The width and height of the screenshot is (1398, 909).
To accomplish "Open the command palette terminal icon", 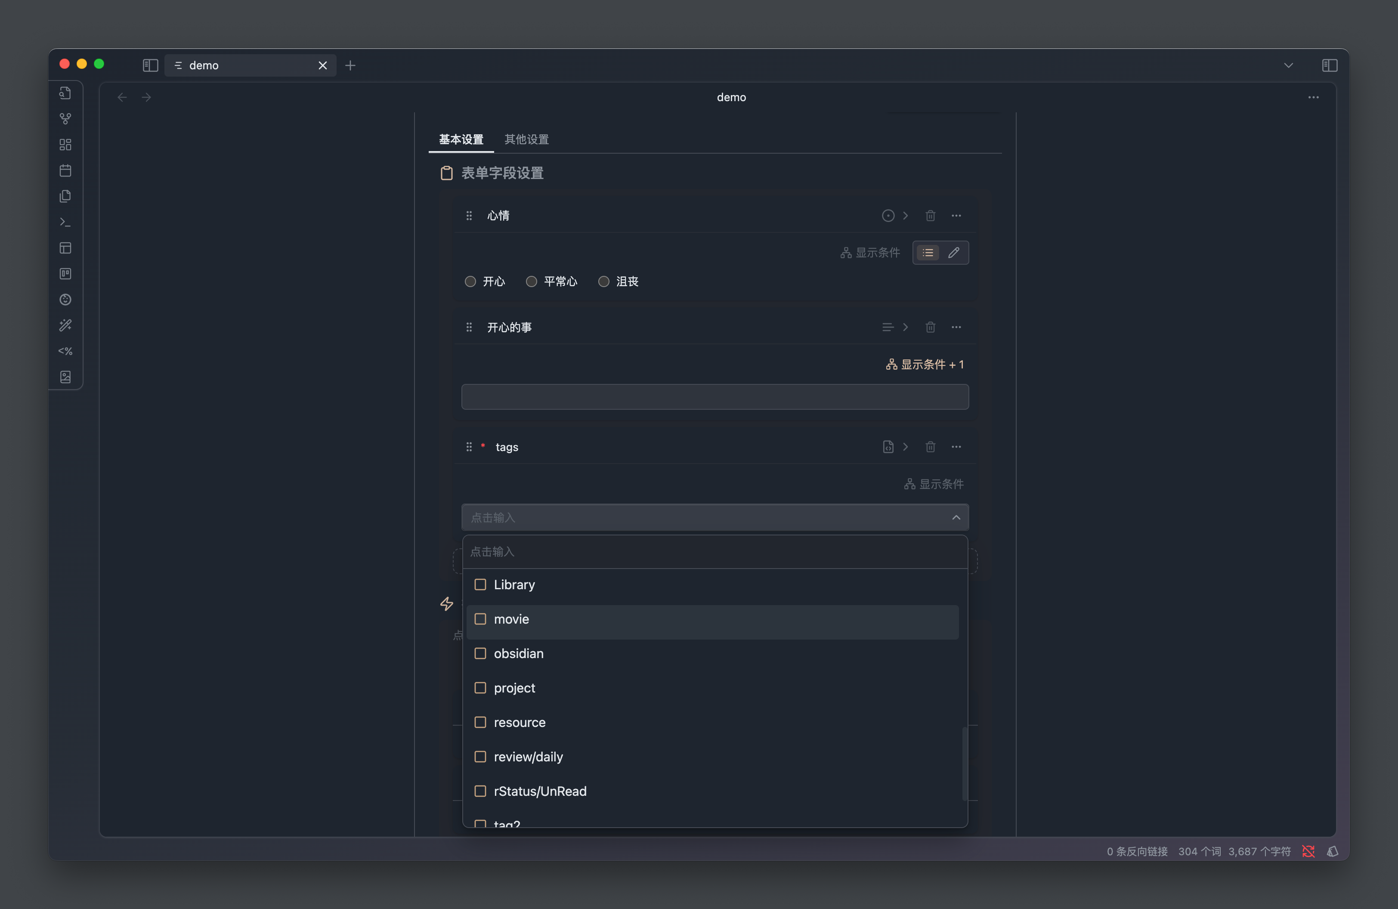I will [x=65, y=222].
